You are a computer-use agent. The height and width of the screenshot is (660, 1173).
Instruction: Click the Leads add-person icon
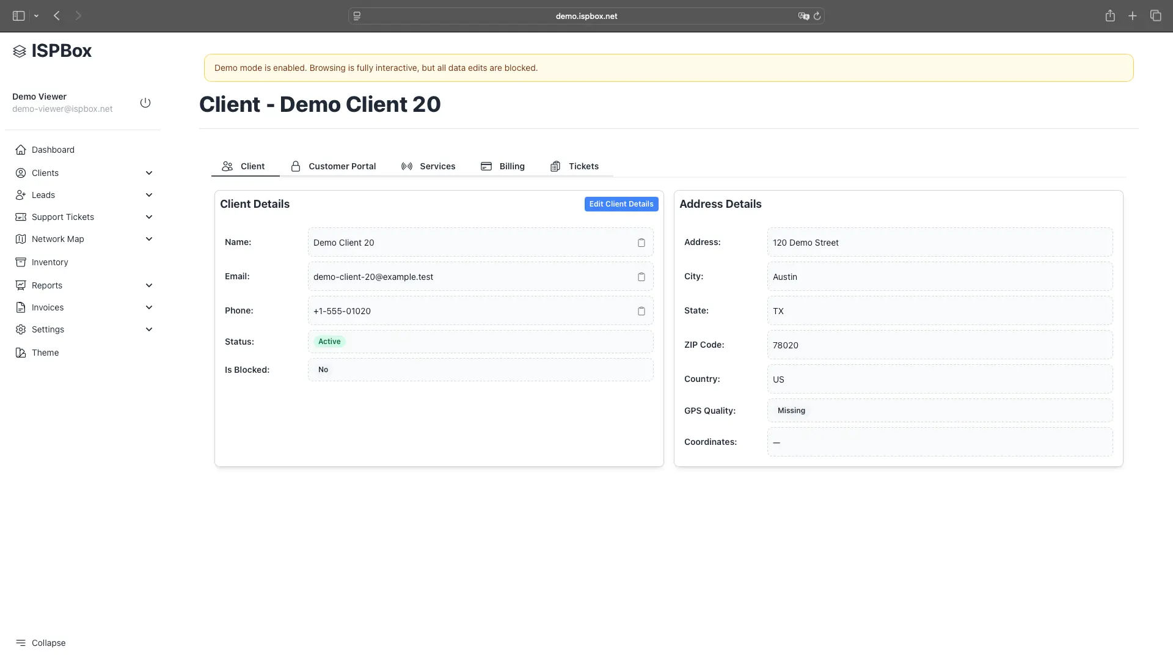[x=21, y=195]
